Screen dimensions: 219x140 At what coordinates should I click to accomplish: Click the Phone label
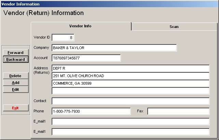(x=39, y=111)
